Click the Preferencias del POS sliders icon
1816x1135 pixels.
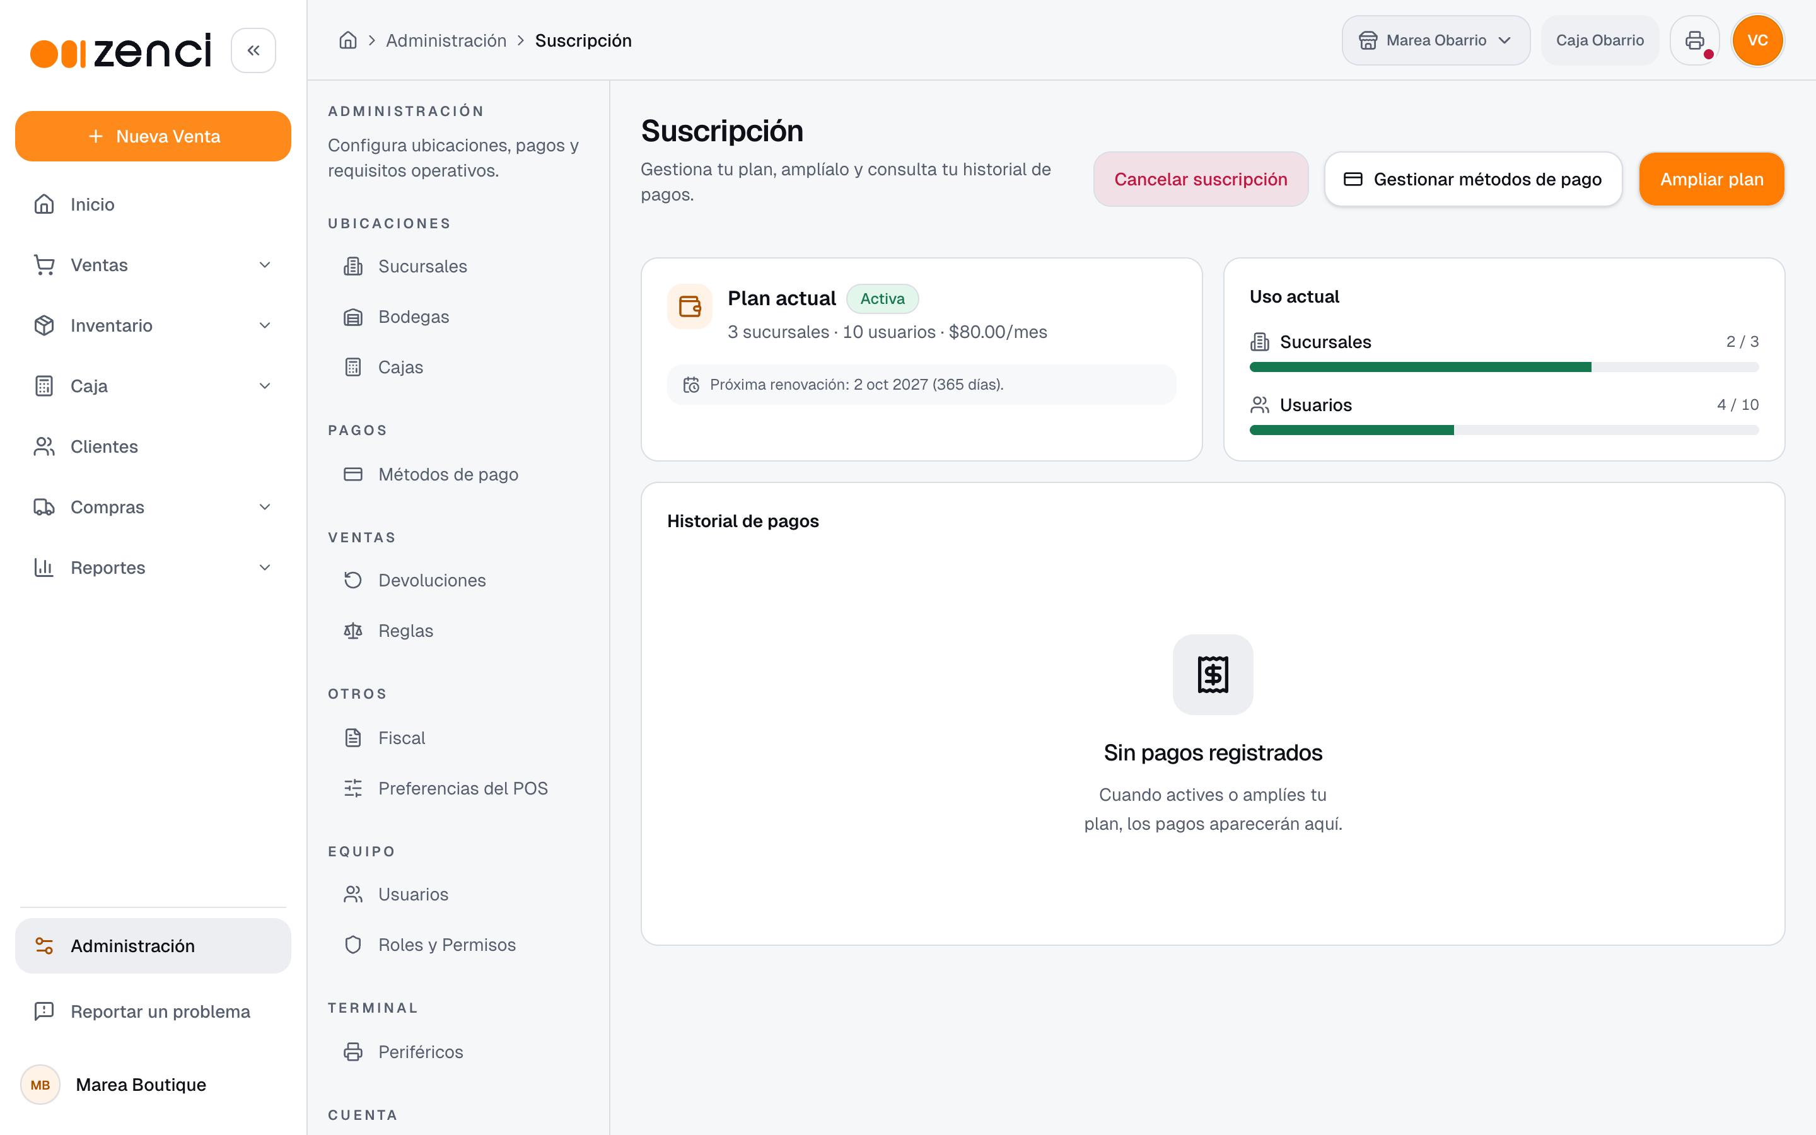[x=354, y=788]
